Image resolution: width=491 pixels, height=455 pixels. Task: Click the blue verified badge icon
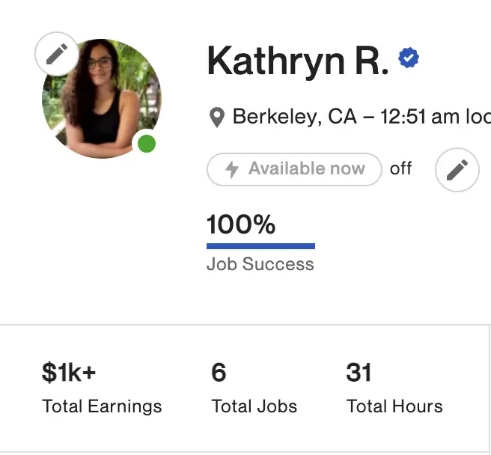click(x=409, y=58)
